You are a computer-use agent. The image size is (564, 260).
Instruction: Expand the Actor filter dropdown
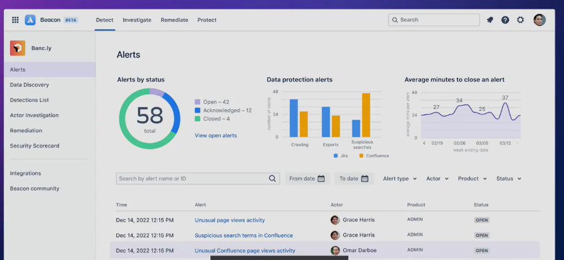437,179
